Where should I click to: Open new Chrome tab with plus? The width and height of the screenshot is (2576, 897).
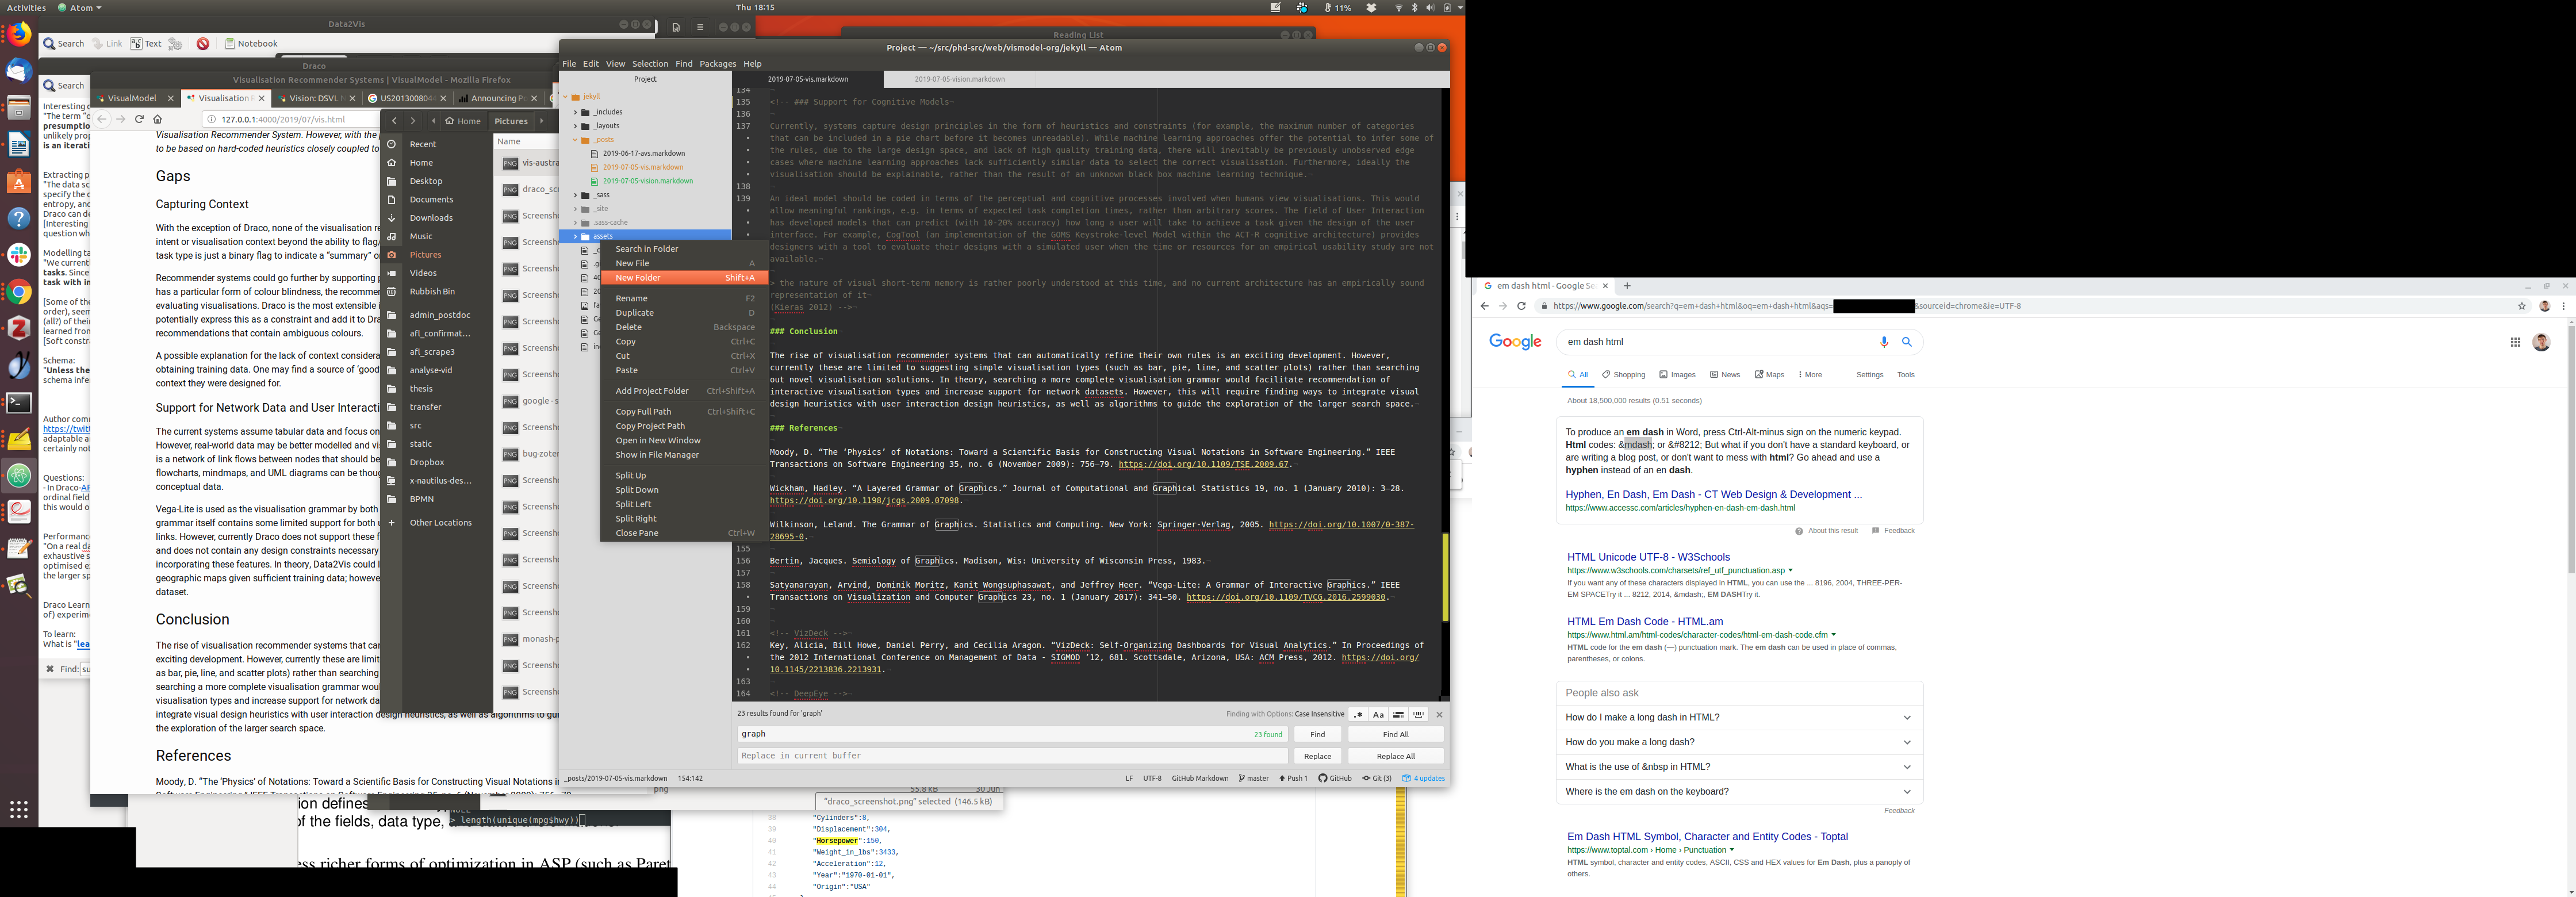coord(1627,286)
